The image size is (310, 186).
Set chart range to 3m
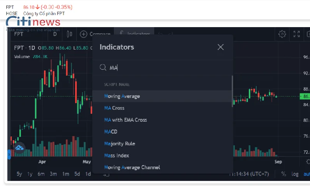53,174
